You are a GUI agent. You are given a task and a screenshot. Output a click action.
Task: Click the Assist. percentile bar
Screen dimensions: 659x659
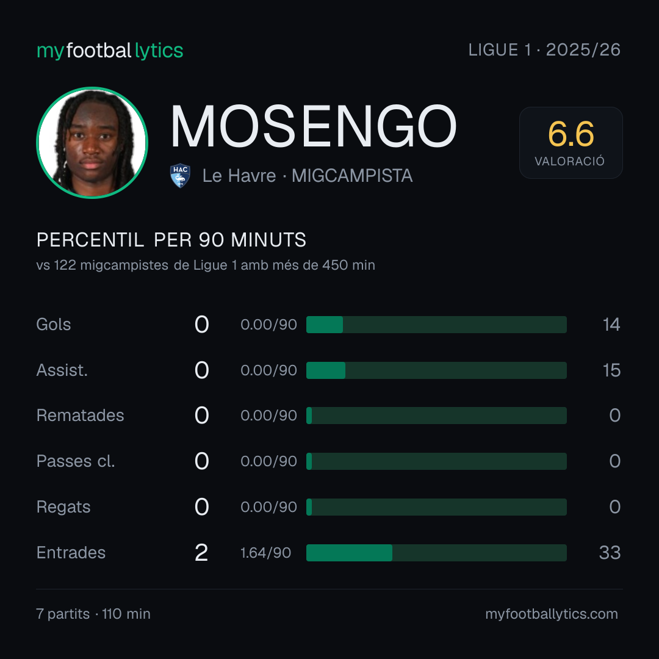436,370
